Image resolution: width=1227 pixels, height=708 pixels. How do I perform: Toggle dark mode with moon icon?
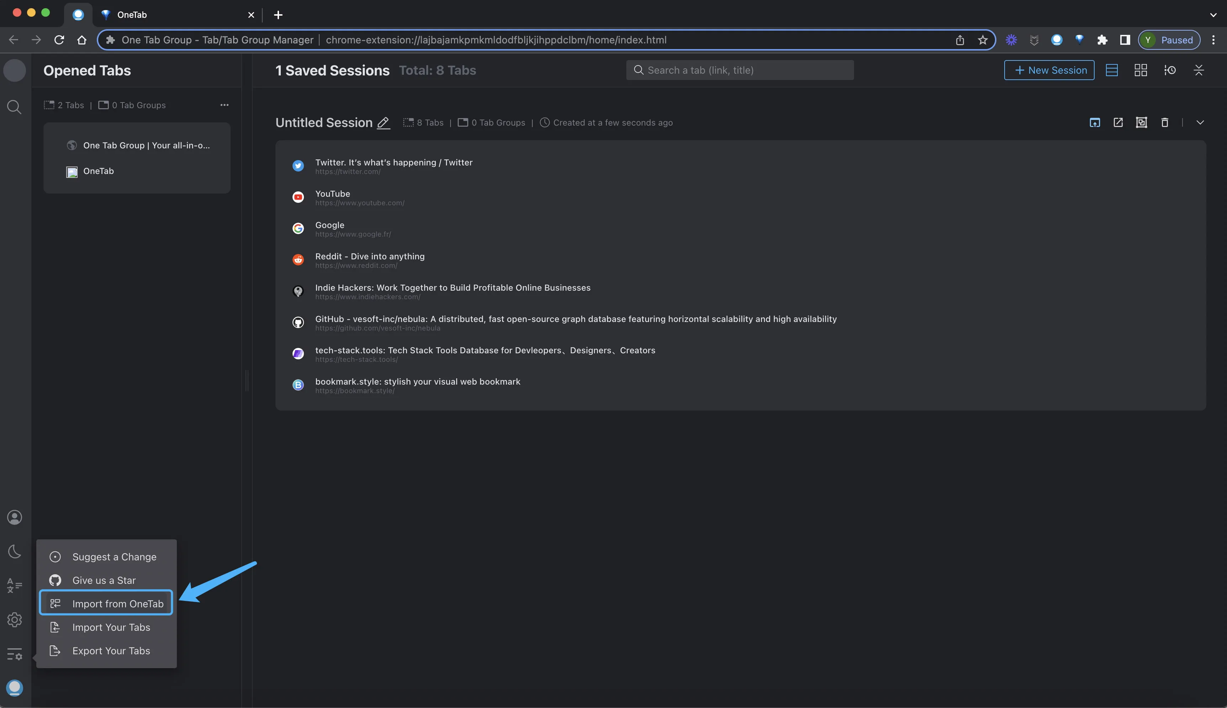pyautogui.click(x=14, y=551)
